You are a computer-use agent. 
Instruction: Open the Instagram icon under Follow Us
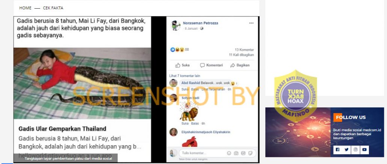tap(355, 149)
